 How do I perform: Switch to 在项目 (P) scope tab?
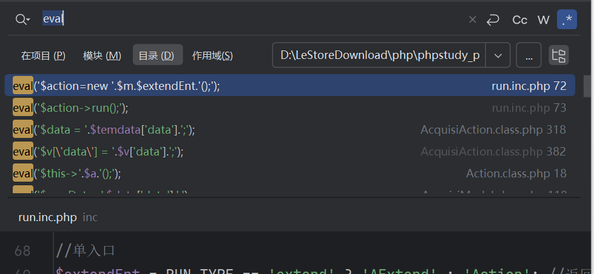coord(43,55)
